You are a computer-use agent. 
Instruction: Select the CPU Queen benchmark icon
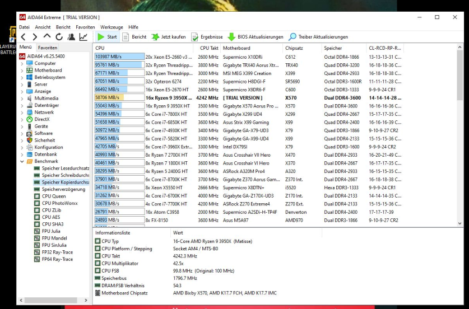[37, 196]
